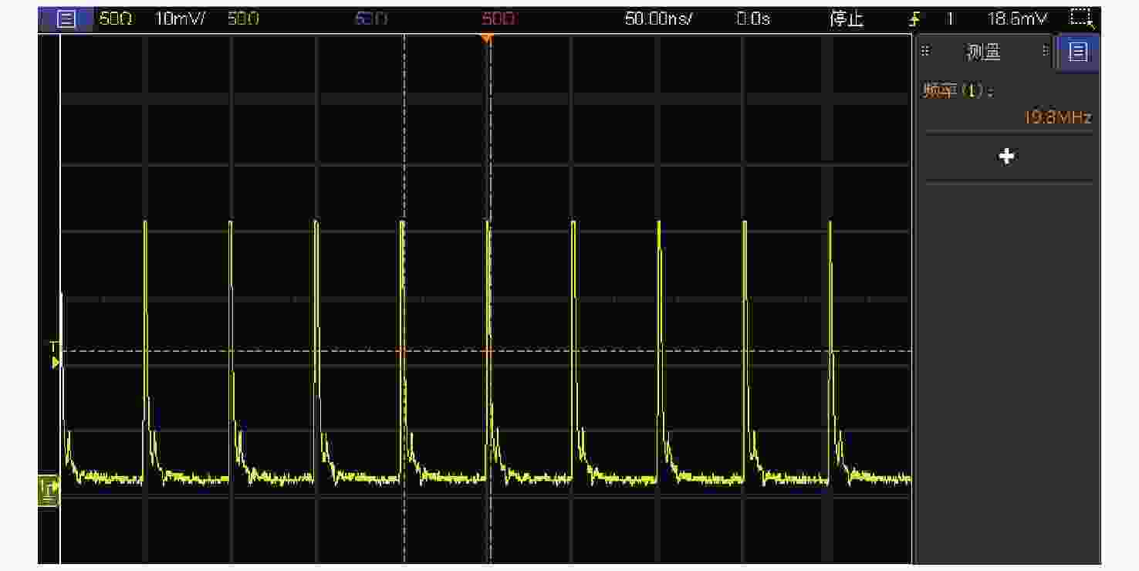Open timebase setting 50.00ns/
This screenshot has height=571, width=1139.
[658, 19]
